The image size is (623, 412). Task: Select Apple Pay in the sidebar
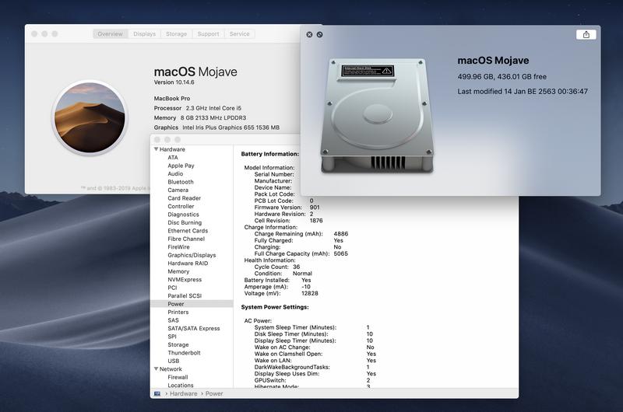pyautogui.click(x=181, y=166)
